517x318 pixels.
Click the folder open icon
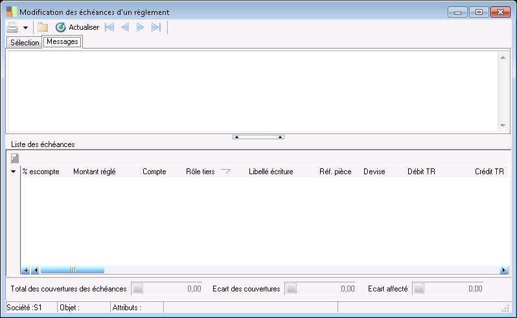[43, 27]
